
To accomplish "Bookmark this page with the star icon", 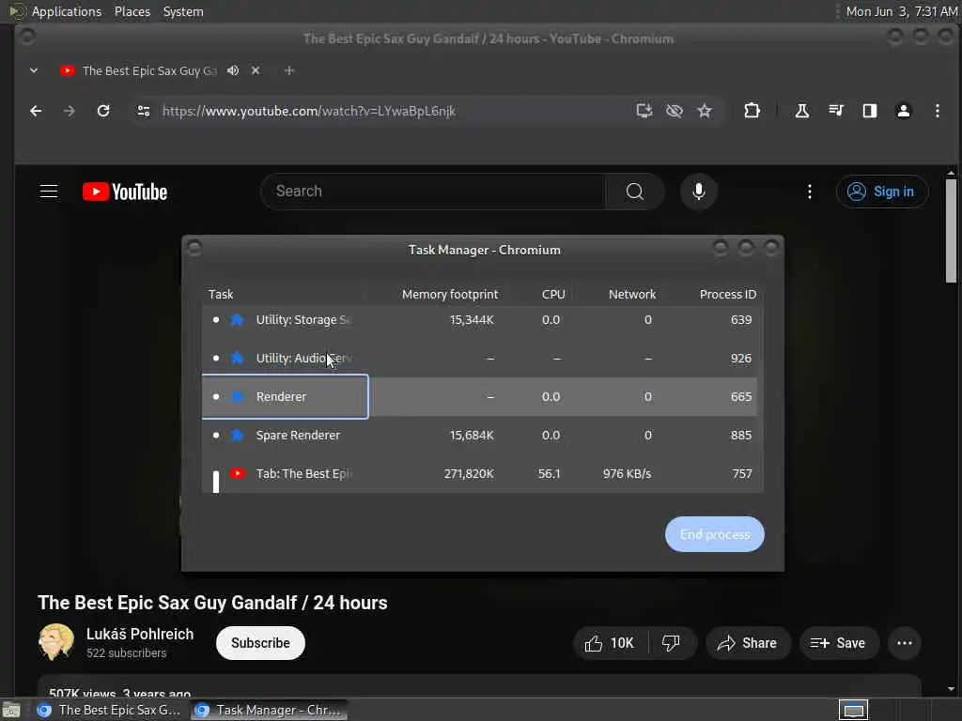I will click(x=705, y=111).
